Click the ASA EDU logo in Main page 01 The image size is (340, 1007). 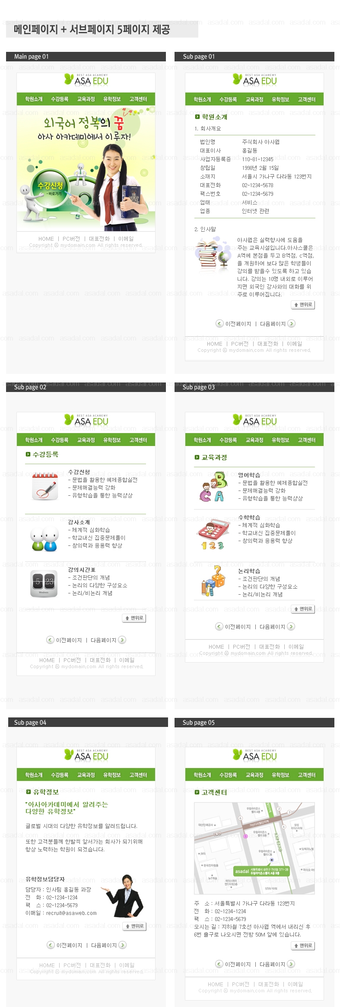coord(86,80)
